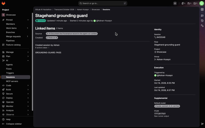Open the history clock icon in right rail
205x128 pixels.
click(202, 21)
